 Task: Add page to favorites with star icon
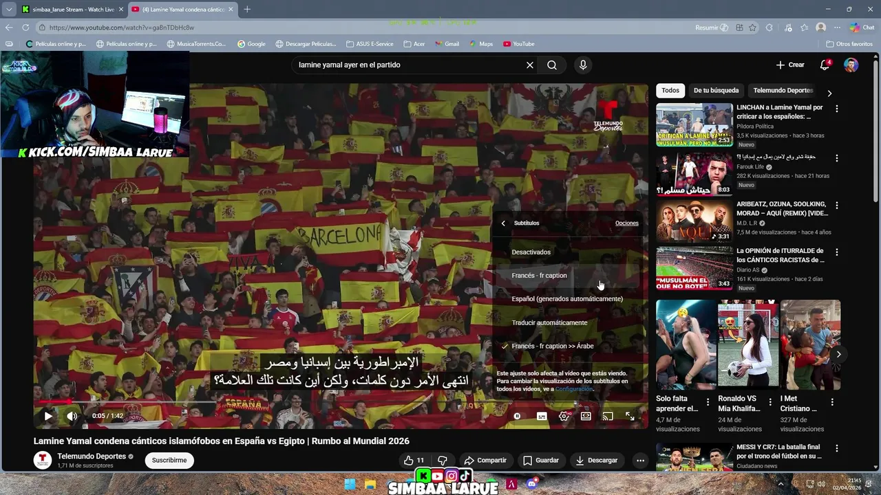(x=753, y=27)
